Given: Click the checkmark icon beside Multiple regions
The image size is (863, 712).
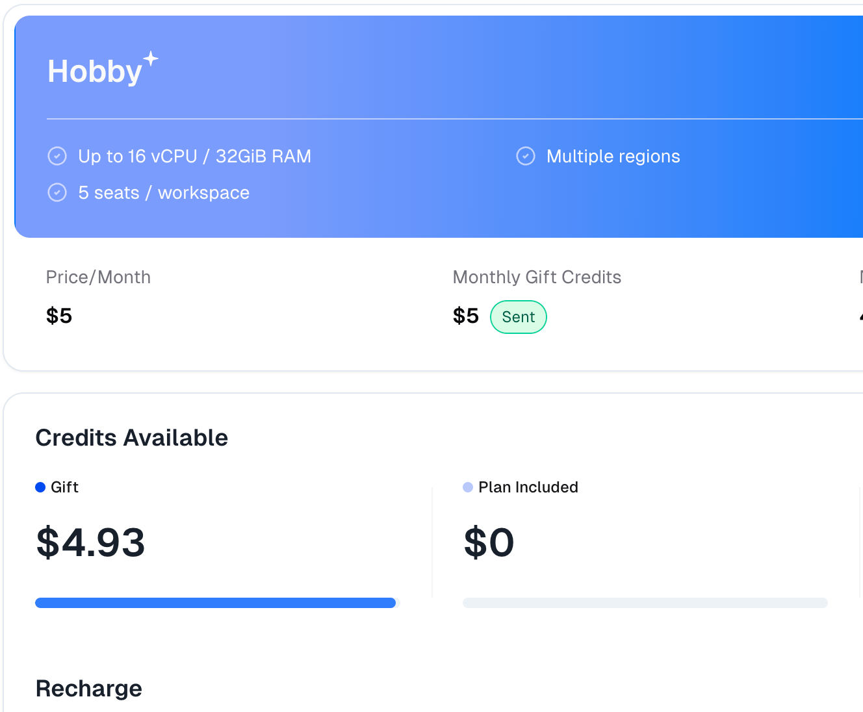Looking at the screenshot, I should pyautogui.click(x=526, y=157).
